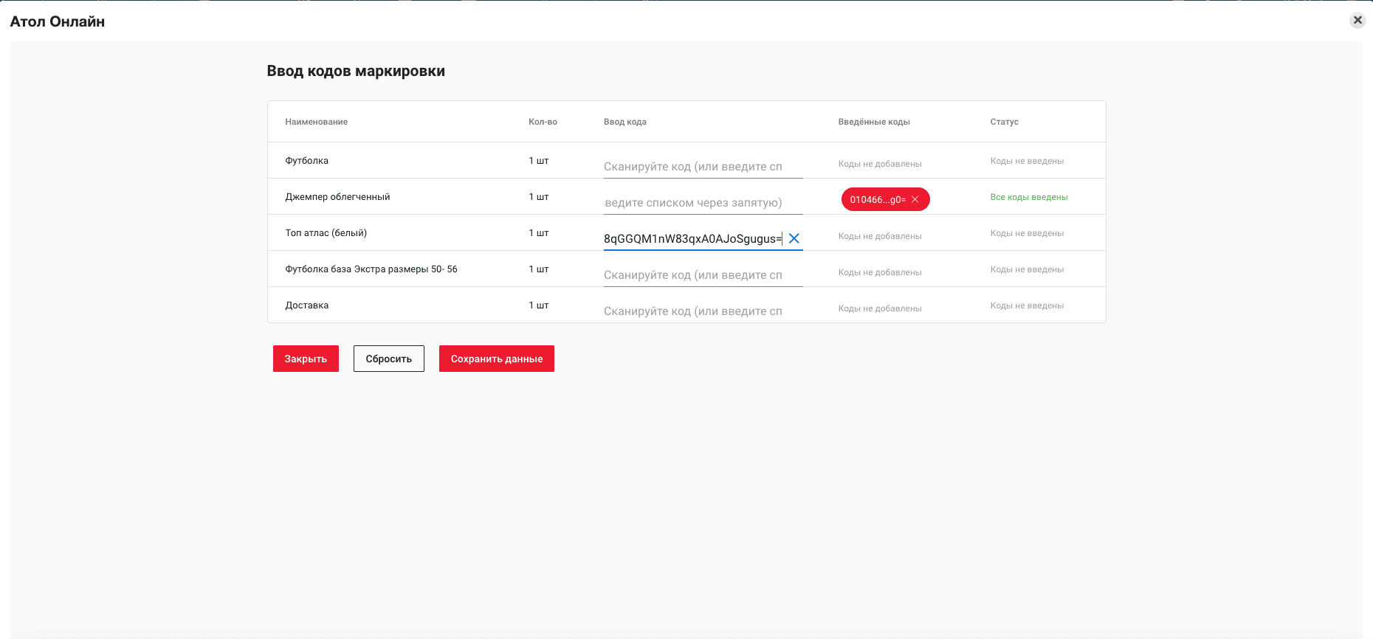Click Коды не добавлены in Топ атлас row
1373x639 pixels.
879,236
